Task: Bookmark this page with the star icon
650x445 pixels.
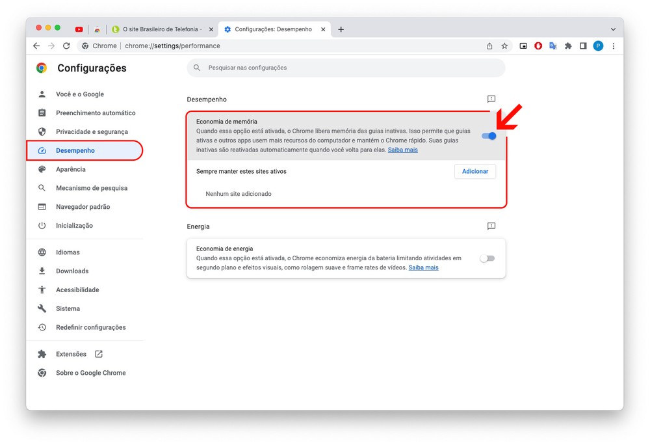Action: 504,46
